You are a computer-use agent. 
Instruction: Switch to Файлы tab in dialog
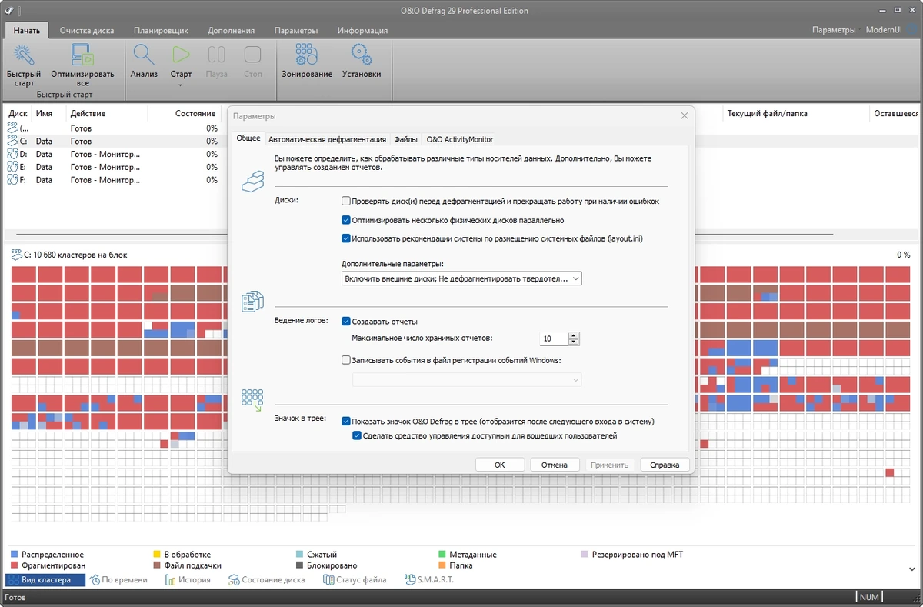pyautogui.click(x=405, y=139)
